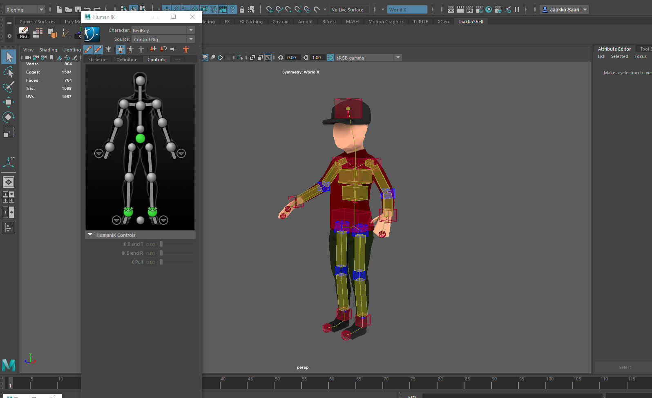
Task: Open a scene with folder icon
Action: point(69,9)
